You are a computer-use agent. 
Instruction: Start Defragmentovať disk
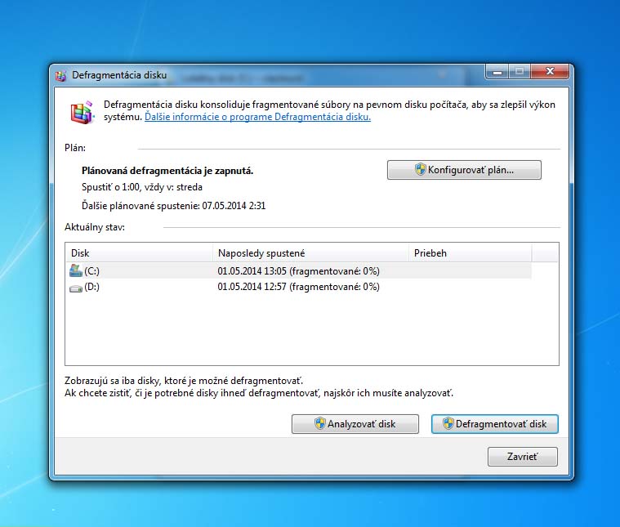(x=495, y=424)
